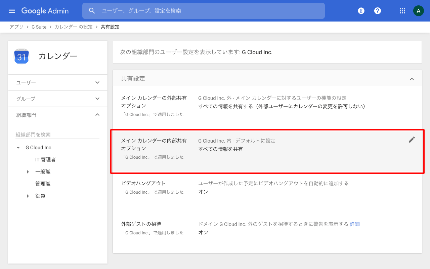
Task: Open the account avatar A
Action: tap(418, 11)
